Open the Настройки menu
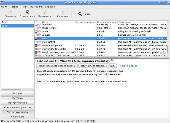Screen dimensions: 170x123 point(36,7)
